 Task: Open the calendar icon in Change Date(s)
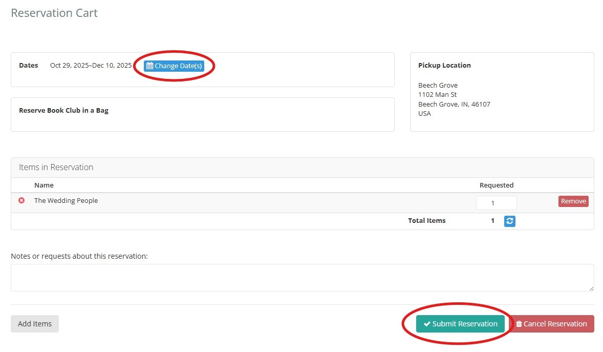click(149, 66)
